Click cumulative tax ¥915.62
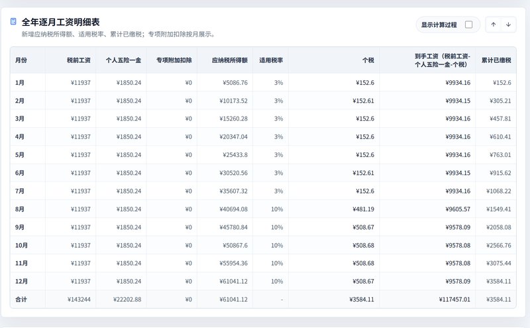530x328 pixels. pyautogui.click(x=500, y=173)
